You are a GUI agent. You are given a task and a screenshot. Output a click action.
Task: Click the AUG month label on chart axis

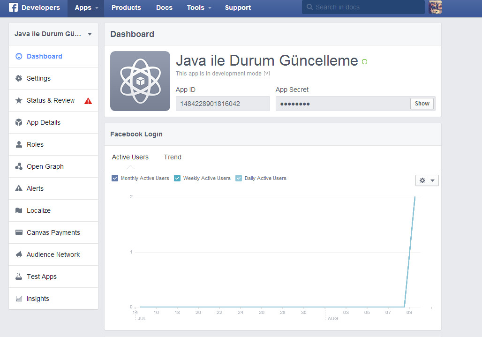pyautogui.click(x=333, y=319)
